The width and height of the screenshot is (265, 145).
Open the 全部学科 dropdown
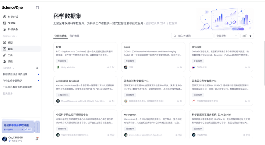click(227, 36)
